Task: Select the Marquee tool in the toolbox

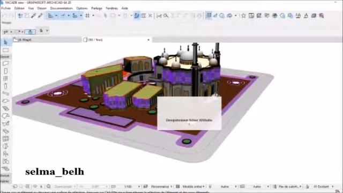Action: coord(6,50)
